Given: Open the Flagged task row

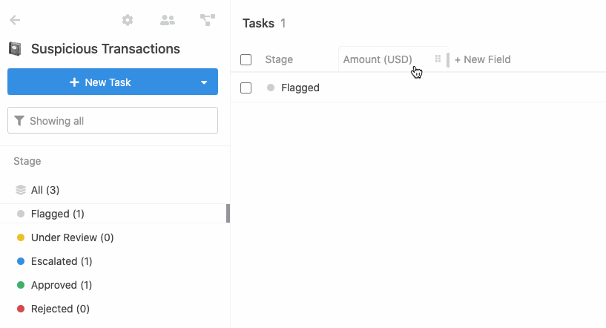Looking at the screenshot, I should 418,88.
